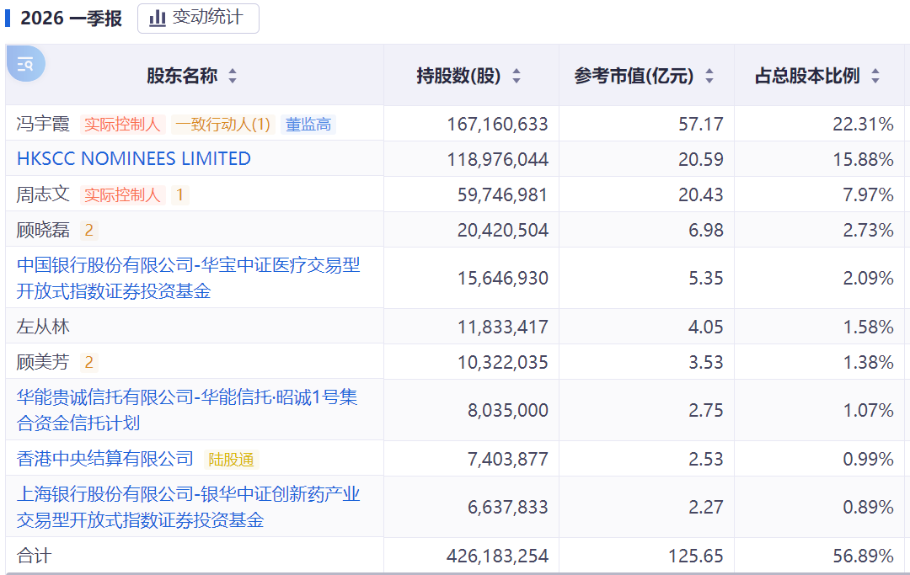Screen dimensions: 910x575
Task: Open the 变动统计 chart button
Action: click(199, 18)
